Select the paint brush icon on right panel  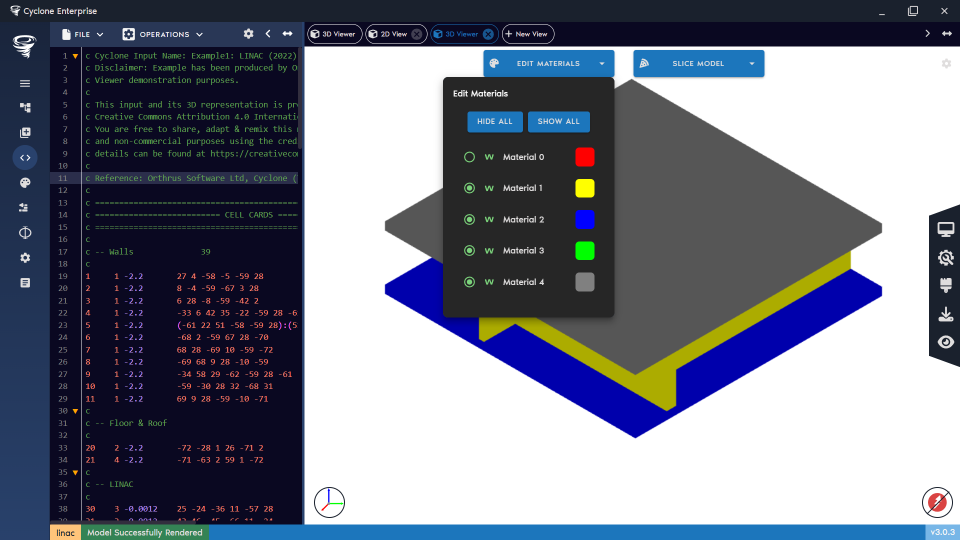pos(946,285)
